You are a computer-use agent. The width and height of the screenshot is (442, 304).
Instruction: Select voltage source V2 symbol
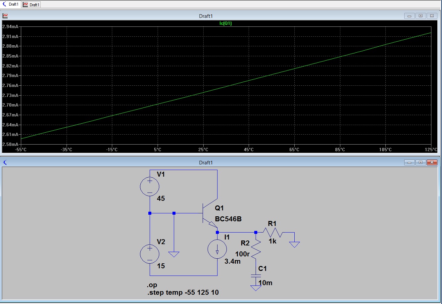150,254
